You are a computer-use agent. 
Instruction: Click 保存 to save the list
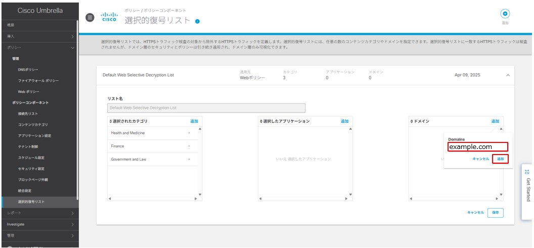tap(496, 212)
